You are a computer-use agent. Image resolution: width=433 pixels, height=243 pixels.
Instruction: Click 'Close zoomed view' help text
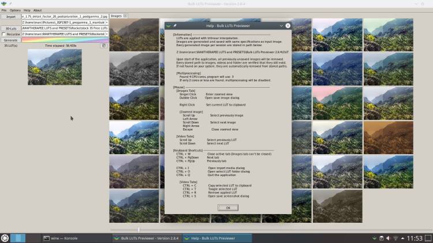225,129
